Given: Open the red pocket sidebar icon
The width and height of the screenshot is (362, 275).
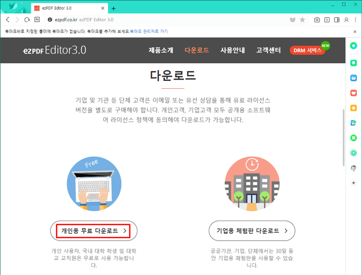Looking at the screenshot, I should (354, 93).
